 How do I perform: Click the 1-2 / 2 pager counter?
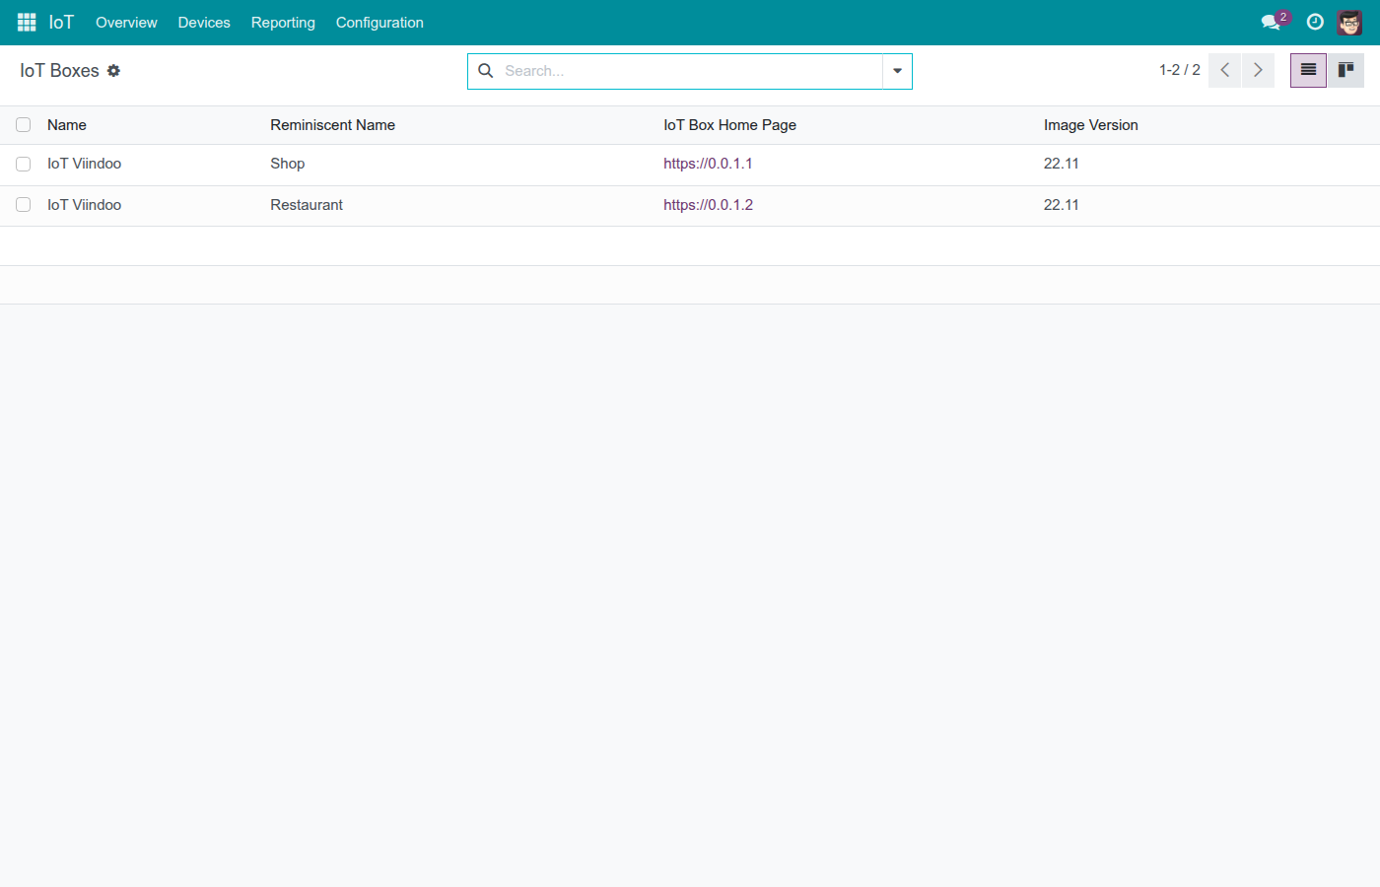coord(1179,70)
